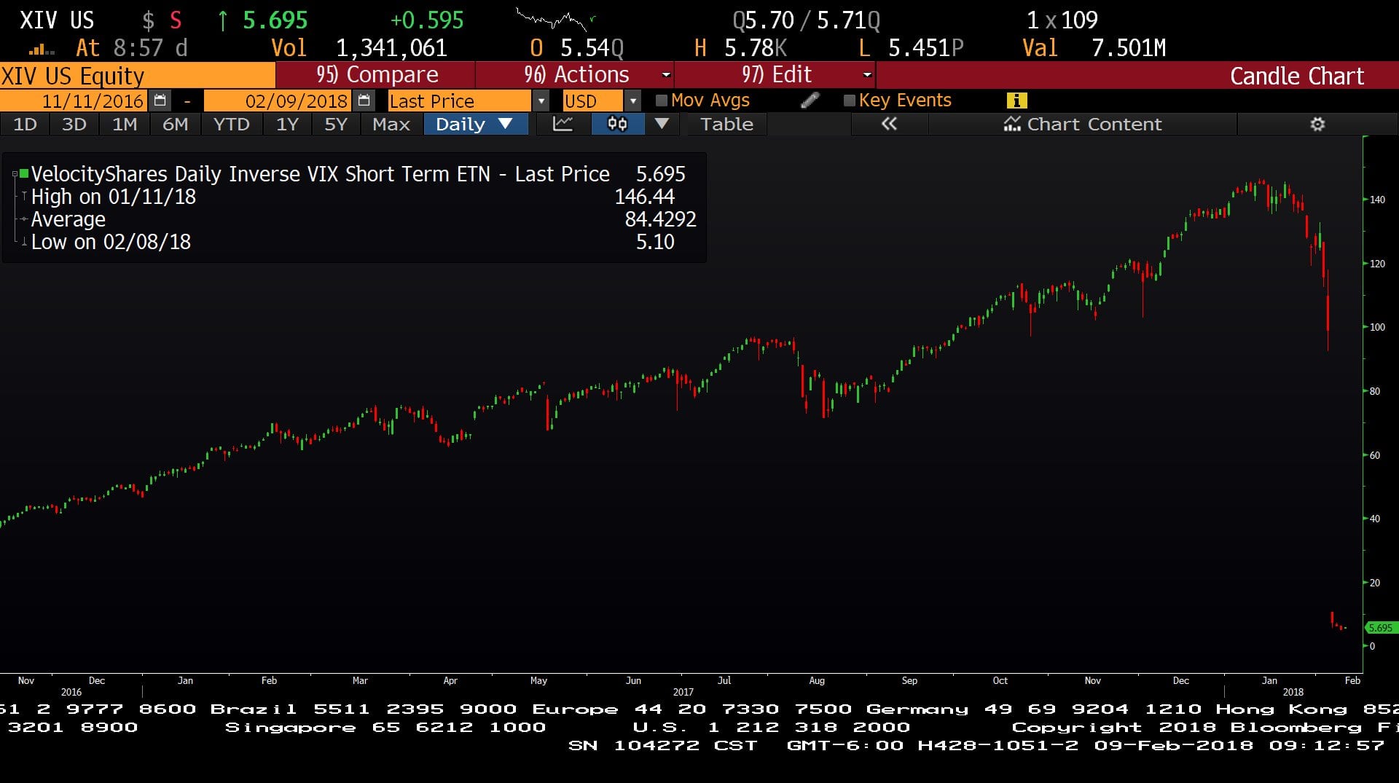Click the bid/ask quote 5.70 / 5.71
1399x783 pixels.
806,20
